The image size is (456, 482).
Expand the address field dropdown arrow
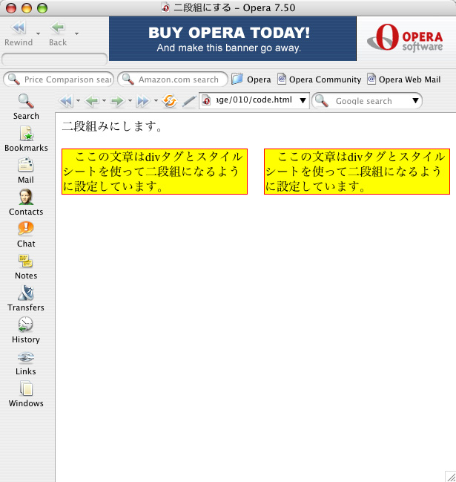click(x=303, y=100)
